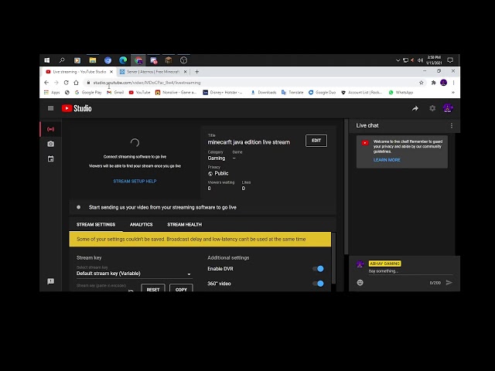Open the channel avatar in Studio header
The height and width of the screenshot is (371, 495).
(448, 108)
